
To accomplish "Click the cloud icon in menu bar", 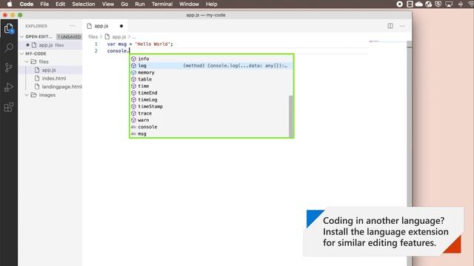I will click(419, 4).
